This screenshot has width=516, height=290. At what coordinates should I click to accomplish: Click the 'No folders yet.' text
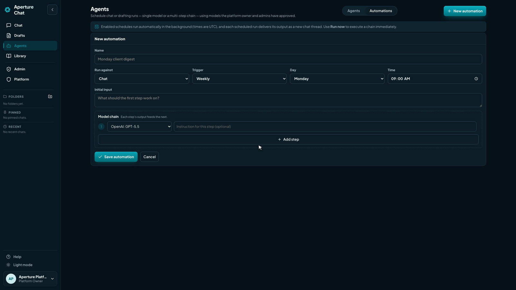coord(13,104)
